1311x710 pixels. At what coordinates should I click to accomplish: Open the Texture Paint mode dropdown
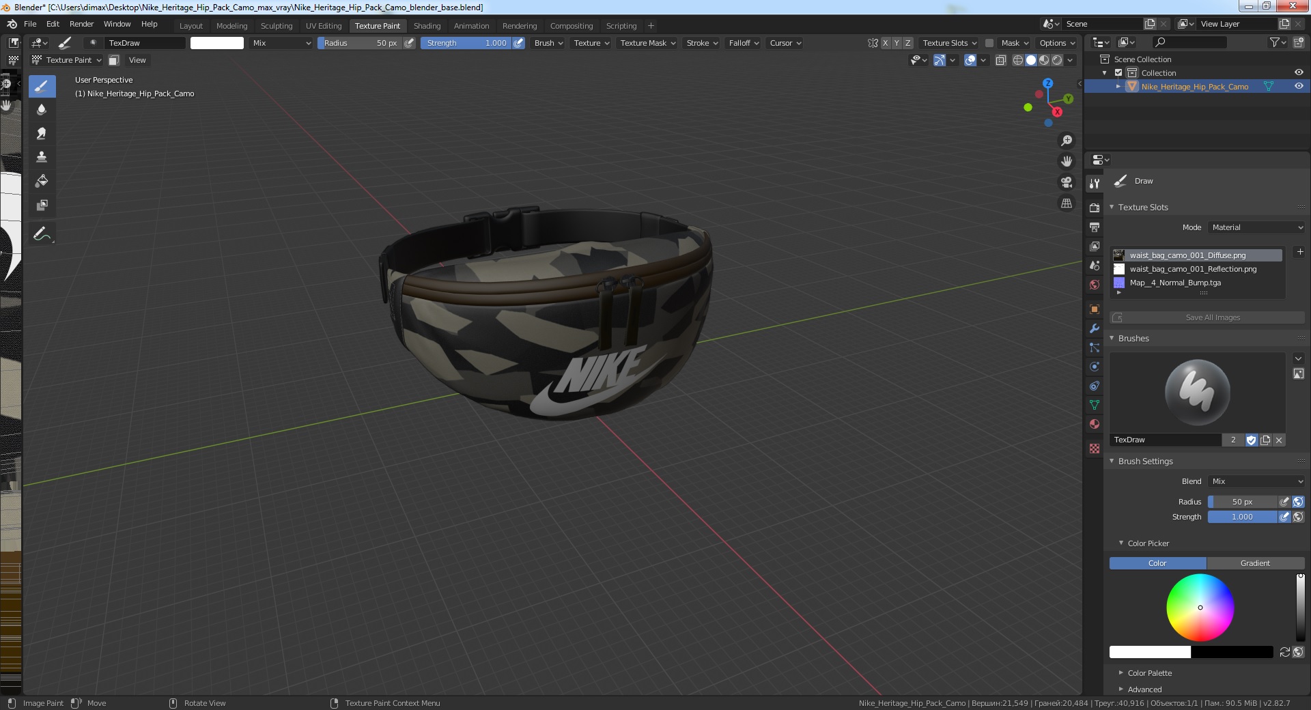click(x=67, y=60)
